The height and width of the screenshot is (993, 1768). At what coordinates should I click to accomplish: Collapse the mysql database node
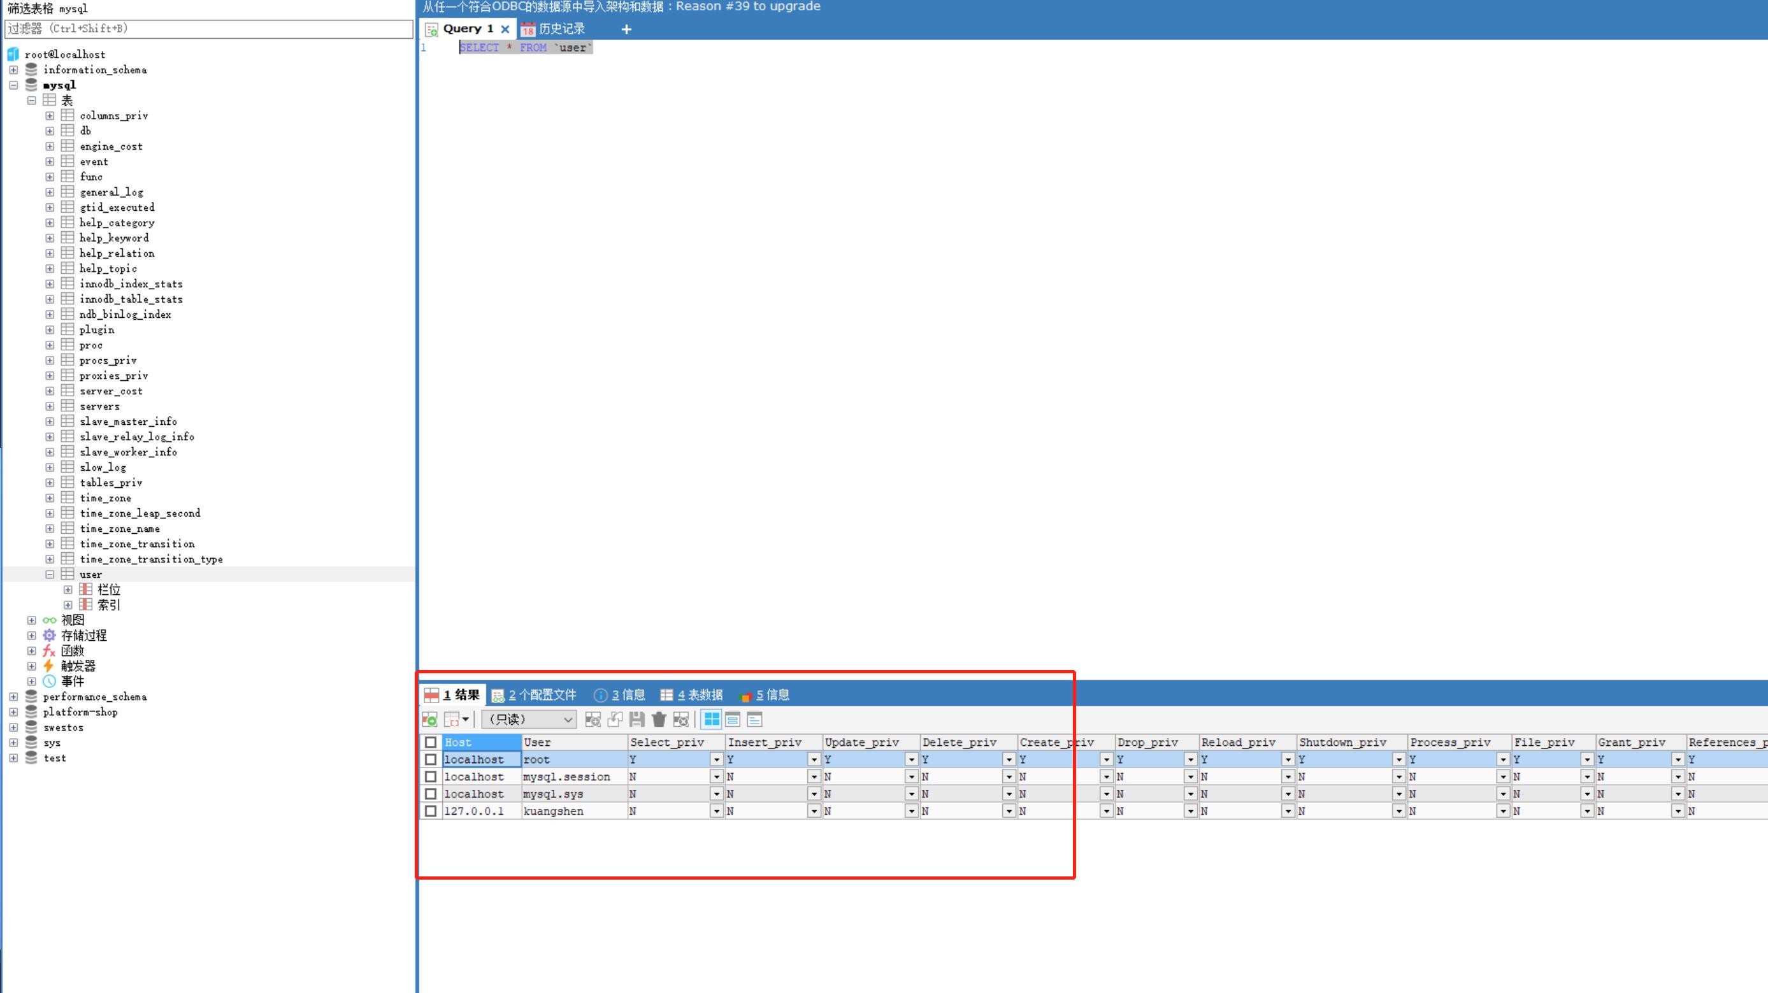pos(14,85)
